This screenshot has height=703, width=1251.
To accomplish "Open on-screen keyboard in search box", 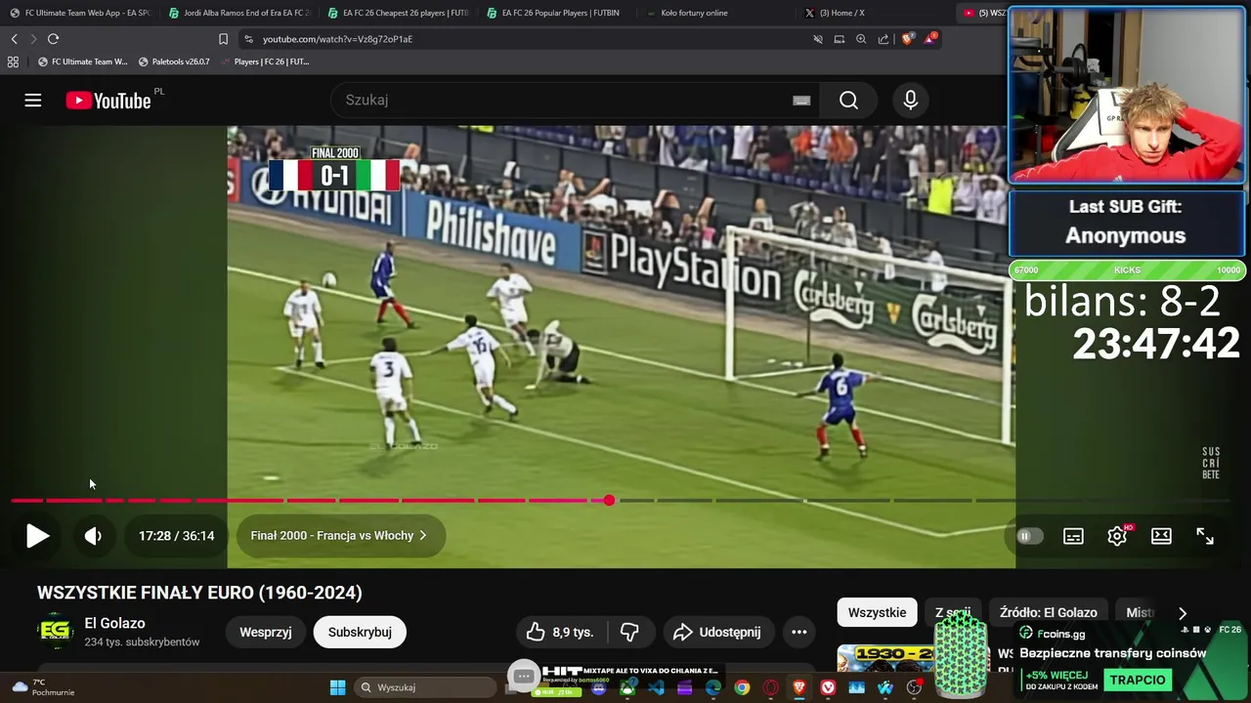I will pos(801,101).
